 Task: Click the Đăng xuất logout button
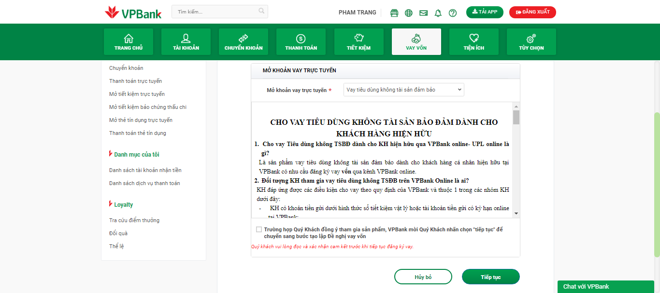pos(532,12)
